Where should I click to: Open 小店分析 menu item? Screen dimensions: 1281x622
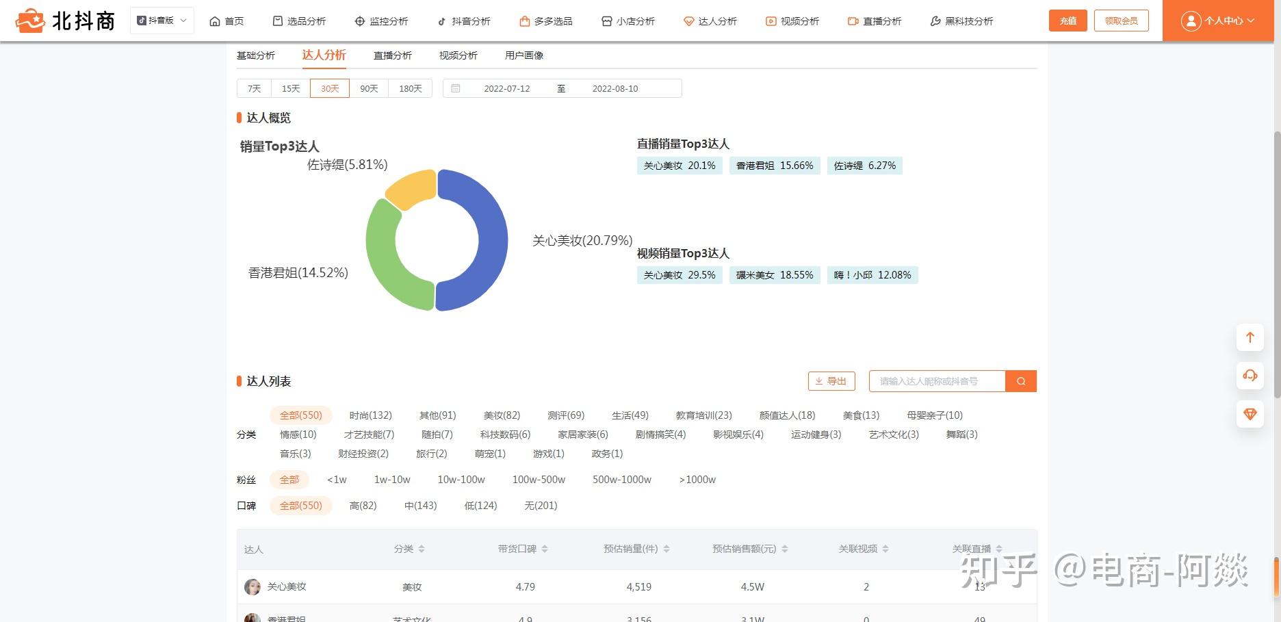628,21
